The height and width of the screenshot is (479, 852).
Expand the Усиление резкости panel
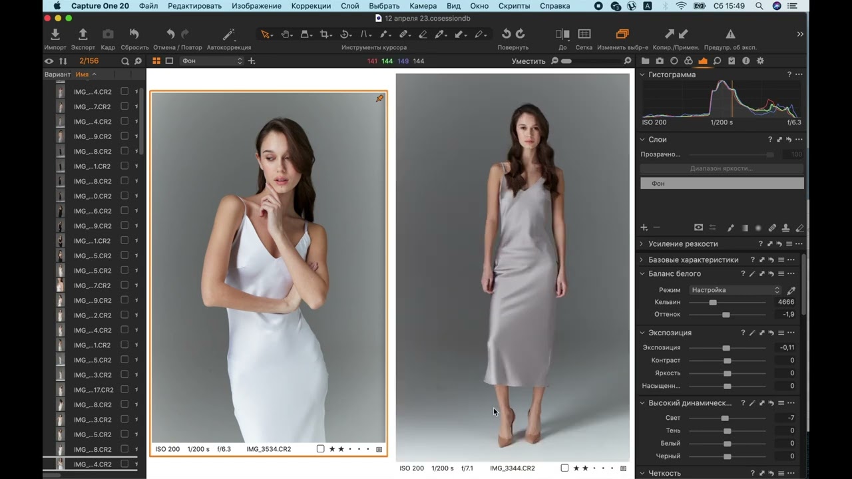point(642,244)
